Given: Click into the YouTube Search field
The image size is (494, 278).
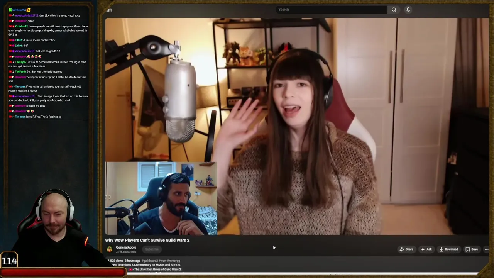Looking at the screenshot, I should 331,10.
